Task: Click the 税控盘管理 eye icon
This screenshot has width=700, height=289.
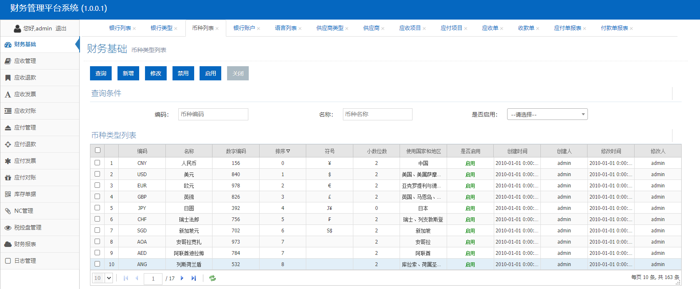Action: click(x=8, y=227)
